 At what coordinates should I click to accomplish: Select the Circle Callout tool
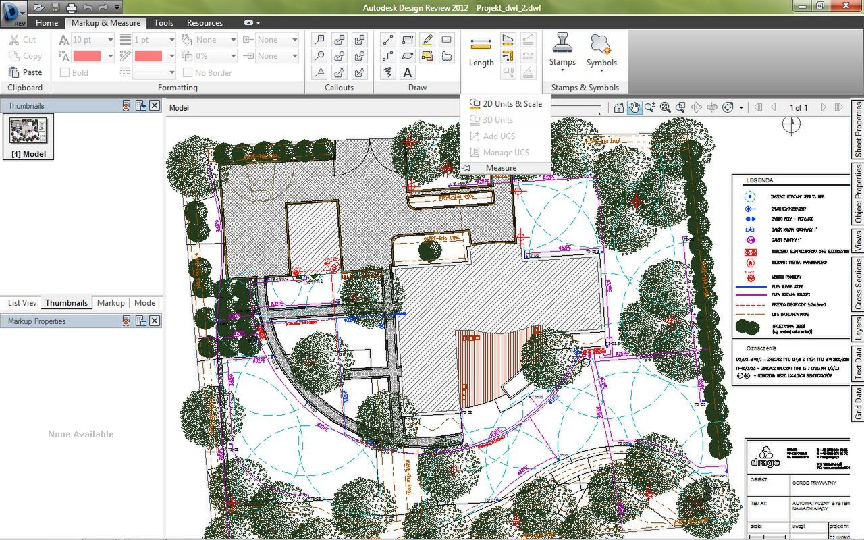[x=319, y=56]
